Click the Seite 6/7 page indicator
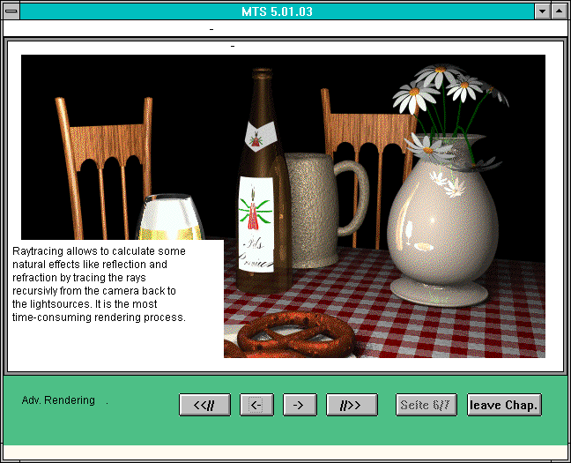Image resolution: width=571 pixels, height=463 pixels. click(x=426, y=405)
